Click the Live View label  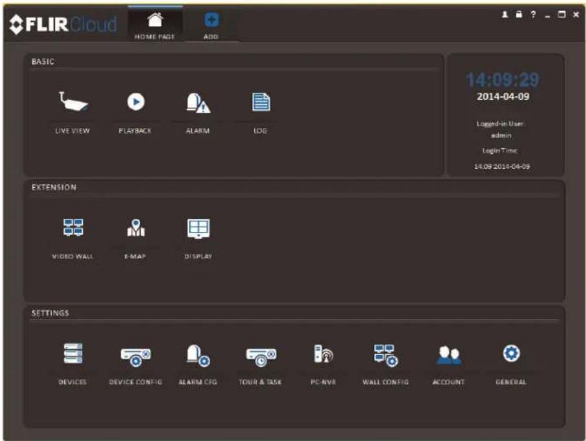coord(73,131)
